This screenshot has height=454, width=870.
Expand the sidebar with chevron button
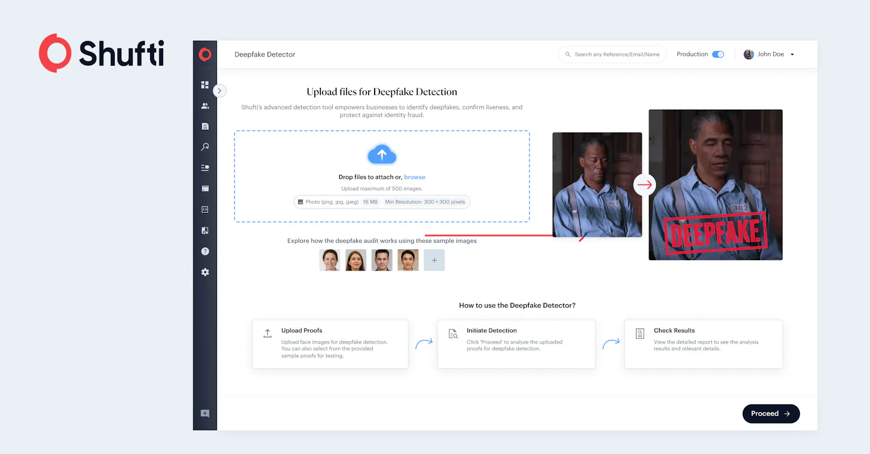pos(219,91)
